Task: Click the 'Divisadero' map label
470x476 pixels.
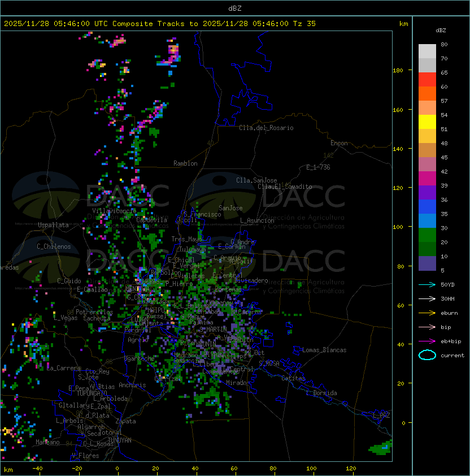Action: 251,280
